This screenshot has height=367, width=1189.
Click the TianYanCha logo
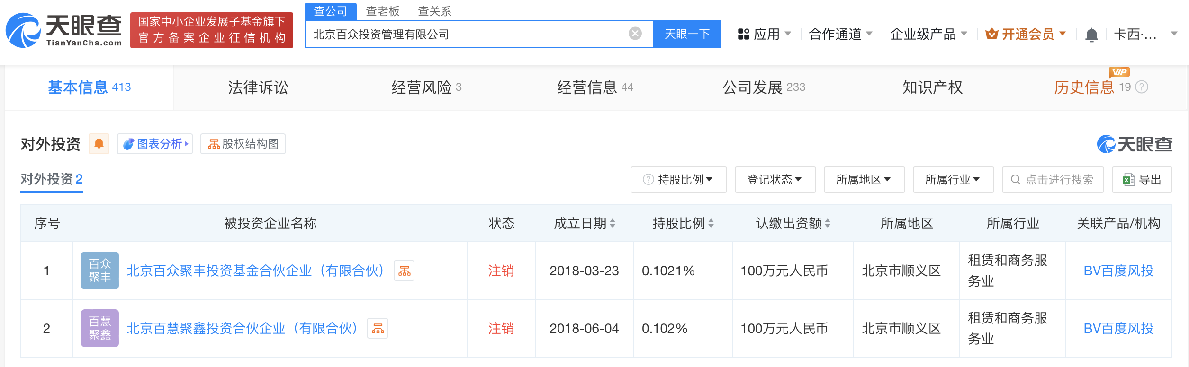click(63, 30)
